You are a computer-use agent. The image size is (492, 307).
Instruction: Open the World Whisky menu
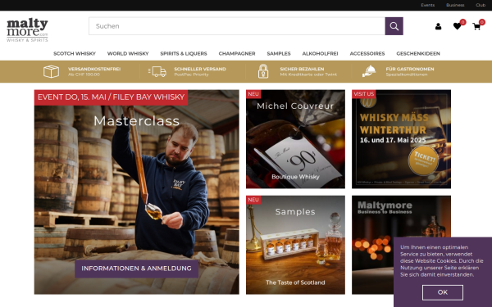[128, 53]
